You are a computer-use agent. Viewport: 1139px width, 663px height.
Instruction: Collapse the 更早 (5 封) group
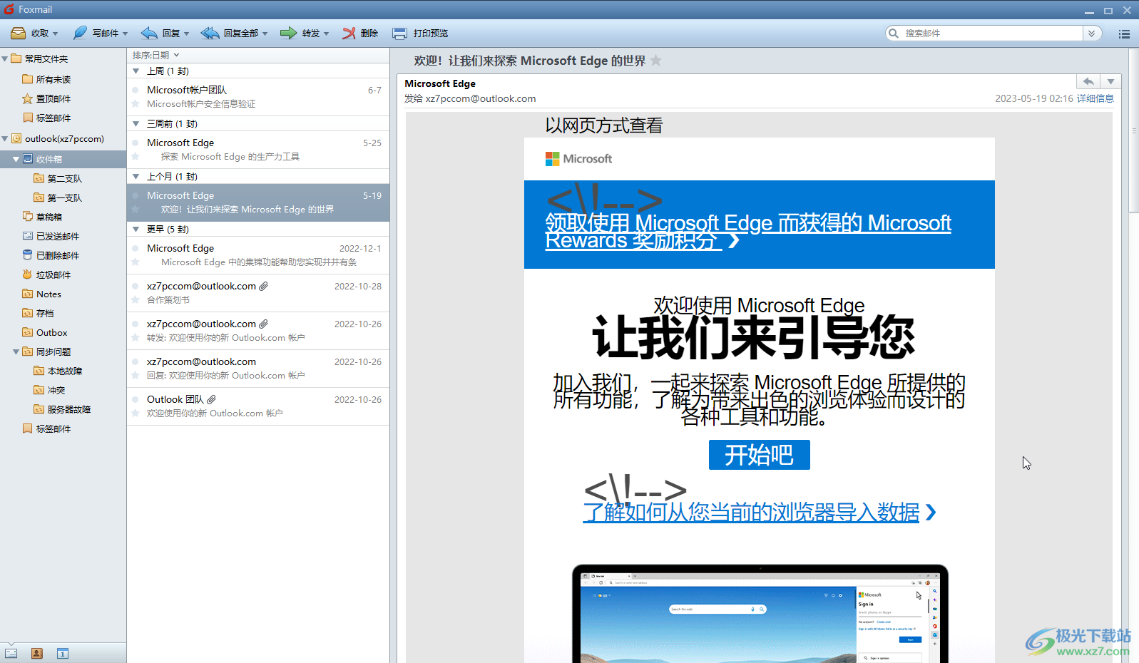click(x=136, y=230)
